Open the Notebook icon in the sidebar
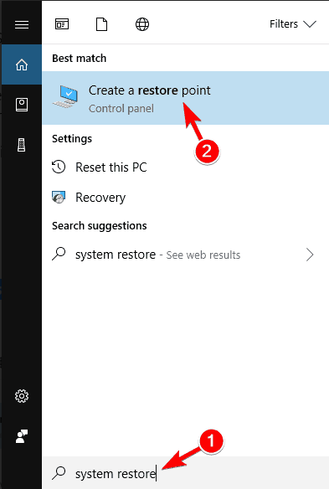The height and width of the screenshot is (489, 329). [x=22, y=105]
